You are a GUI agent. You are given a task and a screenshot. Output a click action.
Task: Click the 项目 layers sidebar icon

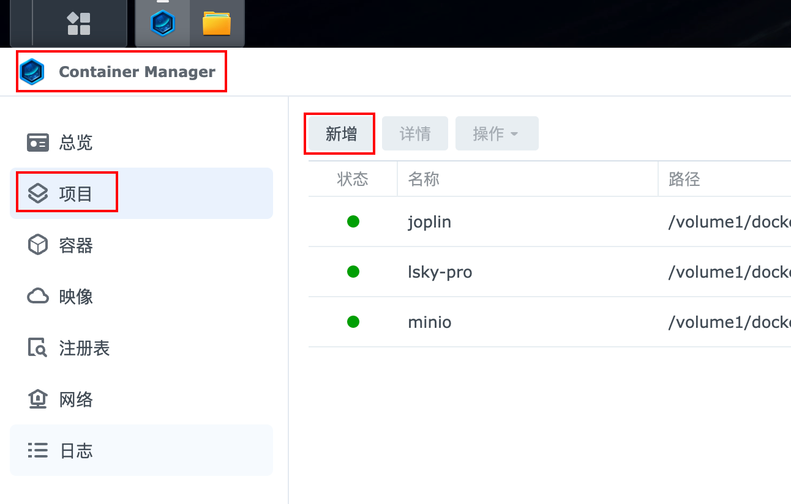(38, 194)
